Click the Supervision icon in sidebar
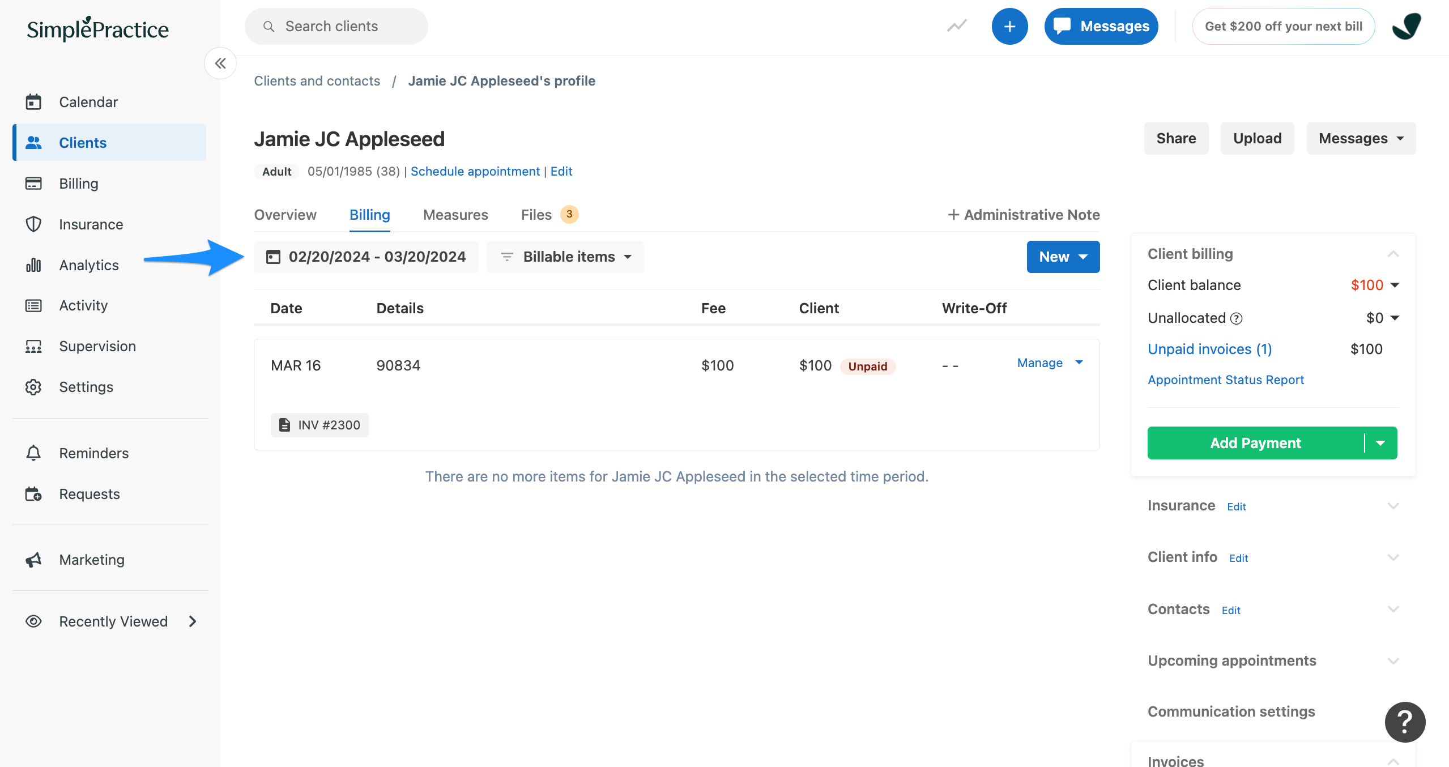Image resolution: width=1449 pixels, height=767 pixels. pos(33,346)
